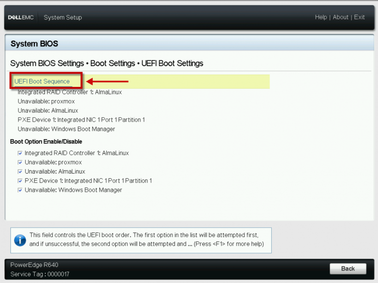Screen dimensions: 378x283
Task: Click the Dell EMC logo
Action: click(21, 17)
